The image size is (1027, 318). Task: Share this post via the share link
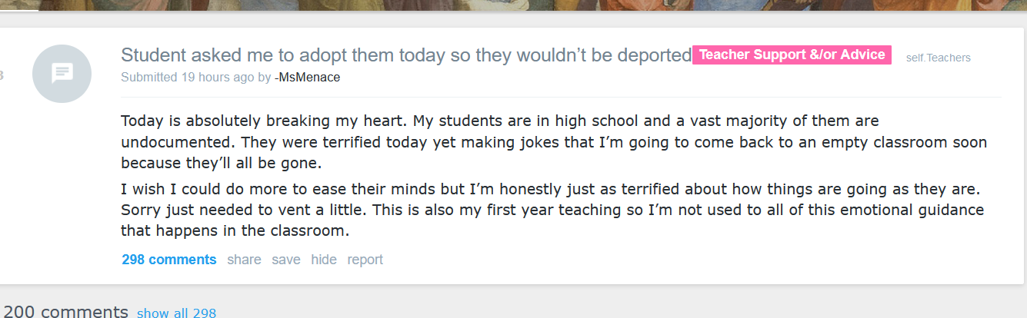pyautogui.click(x=244, y=260)
